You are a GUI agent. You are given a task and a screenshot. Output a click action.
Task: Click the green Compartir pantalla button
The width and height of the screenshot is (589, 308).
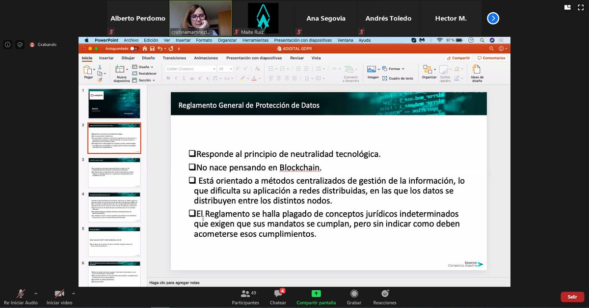pyautogui.click(x=316, y=297)
